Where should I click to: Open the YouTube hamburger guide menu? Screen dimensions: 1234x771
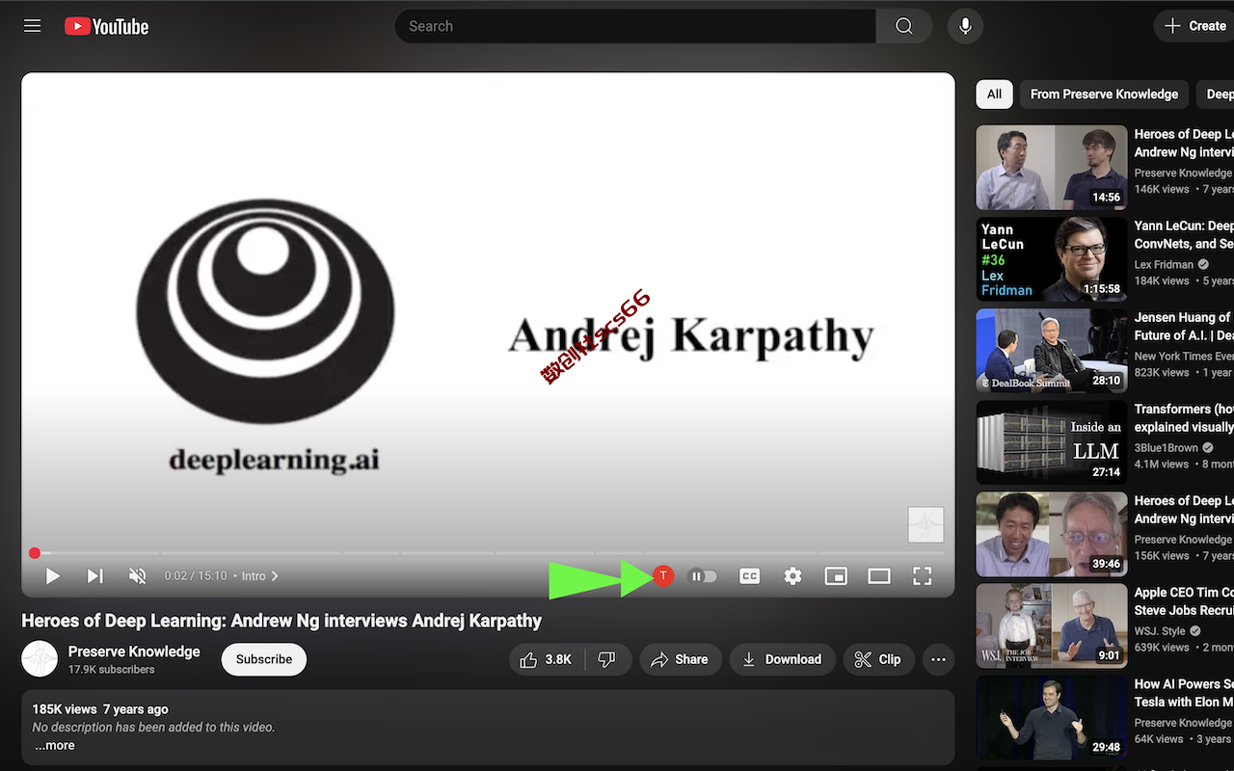click(x=33, y=26)
